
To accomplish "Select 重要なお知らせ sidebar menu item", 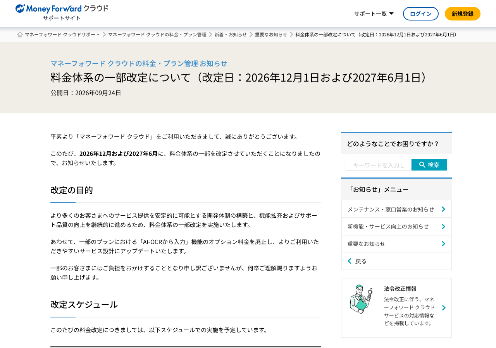I will (396, 244).
